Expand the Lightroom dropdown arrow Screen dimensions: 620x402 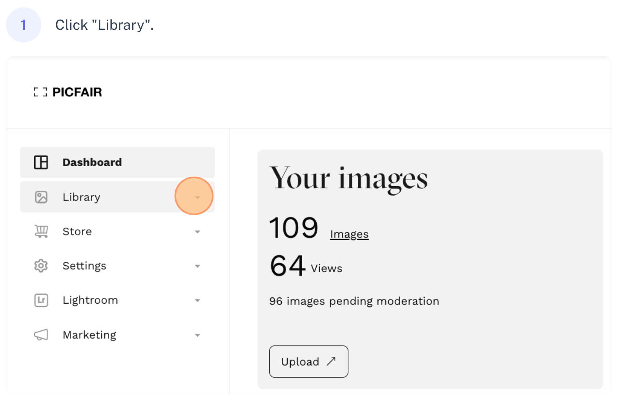pyautogui.click(x=197, y=301)
